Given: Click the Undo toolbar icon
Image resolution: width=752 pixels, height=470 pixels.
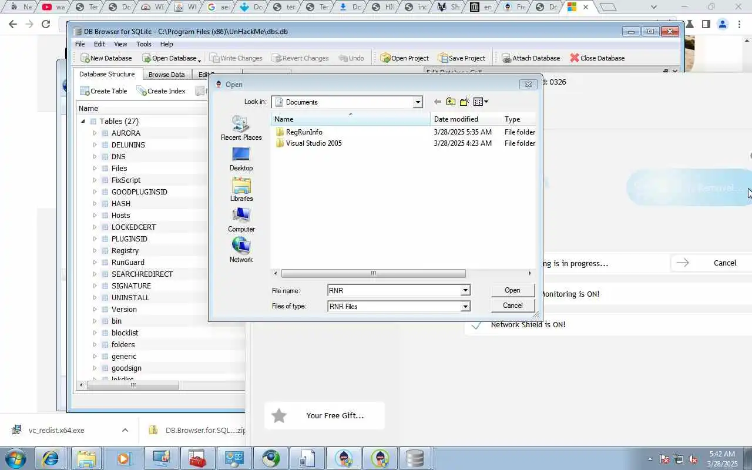Looking at the screenshot, I should 343,58.
